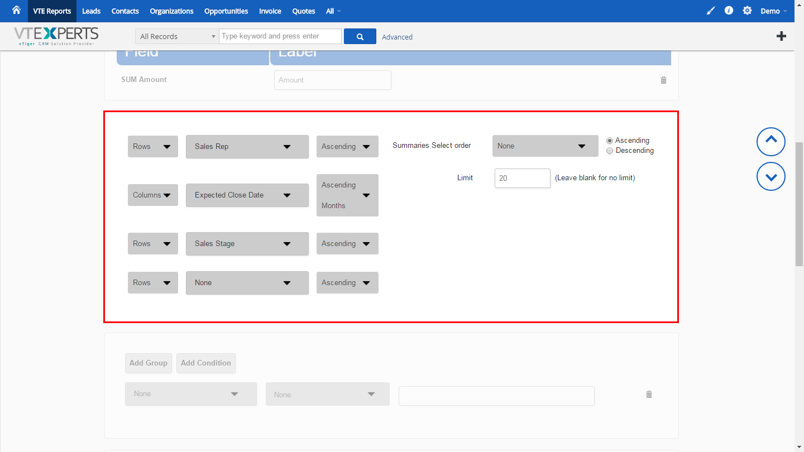Open the Columns type dropdown
Image resolution: width=804 pixels, height=452 pixels.
(x=153, y=195)
